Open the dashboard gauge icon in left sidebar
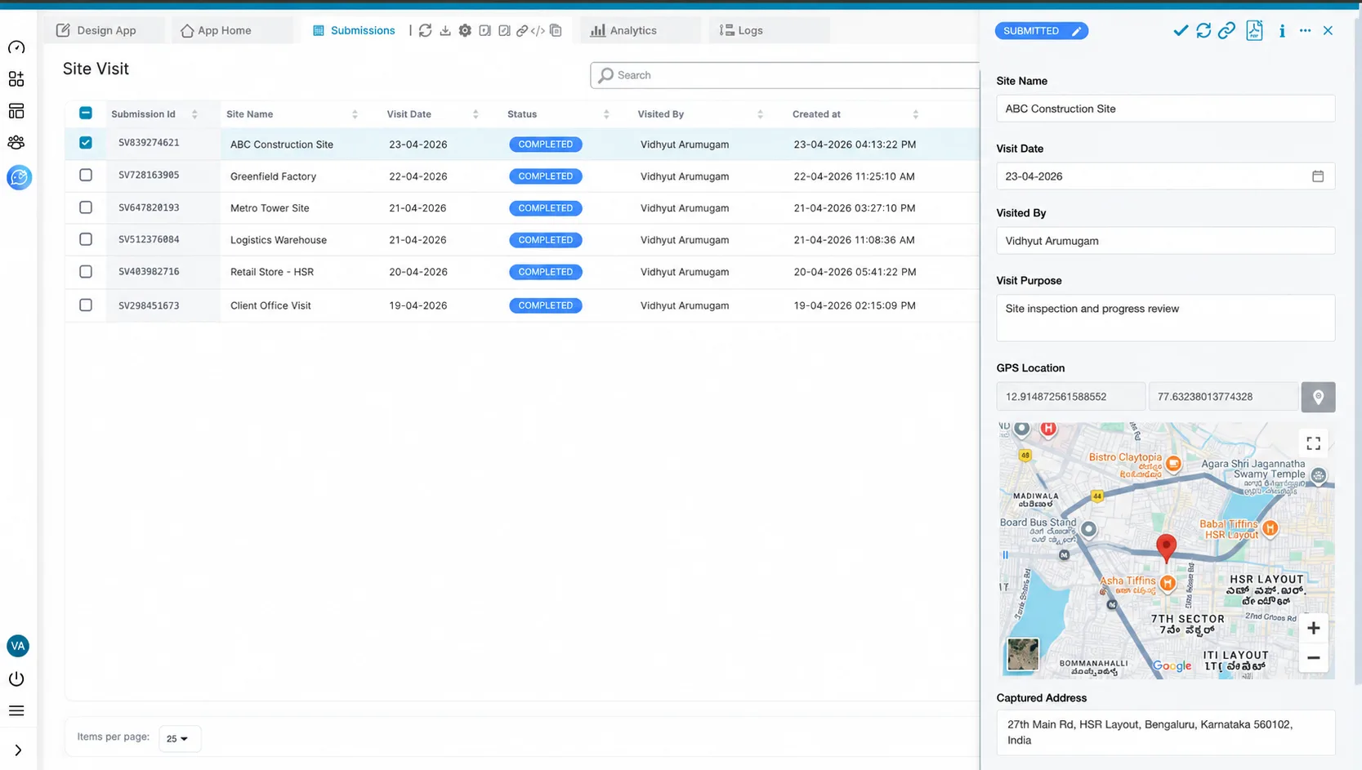 16,47
